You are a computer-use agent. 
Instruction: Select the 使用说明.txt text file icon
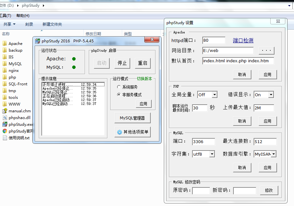point(5,138)
